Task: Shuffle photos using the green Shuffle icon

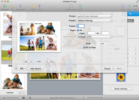Action: (80, 6)
